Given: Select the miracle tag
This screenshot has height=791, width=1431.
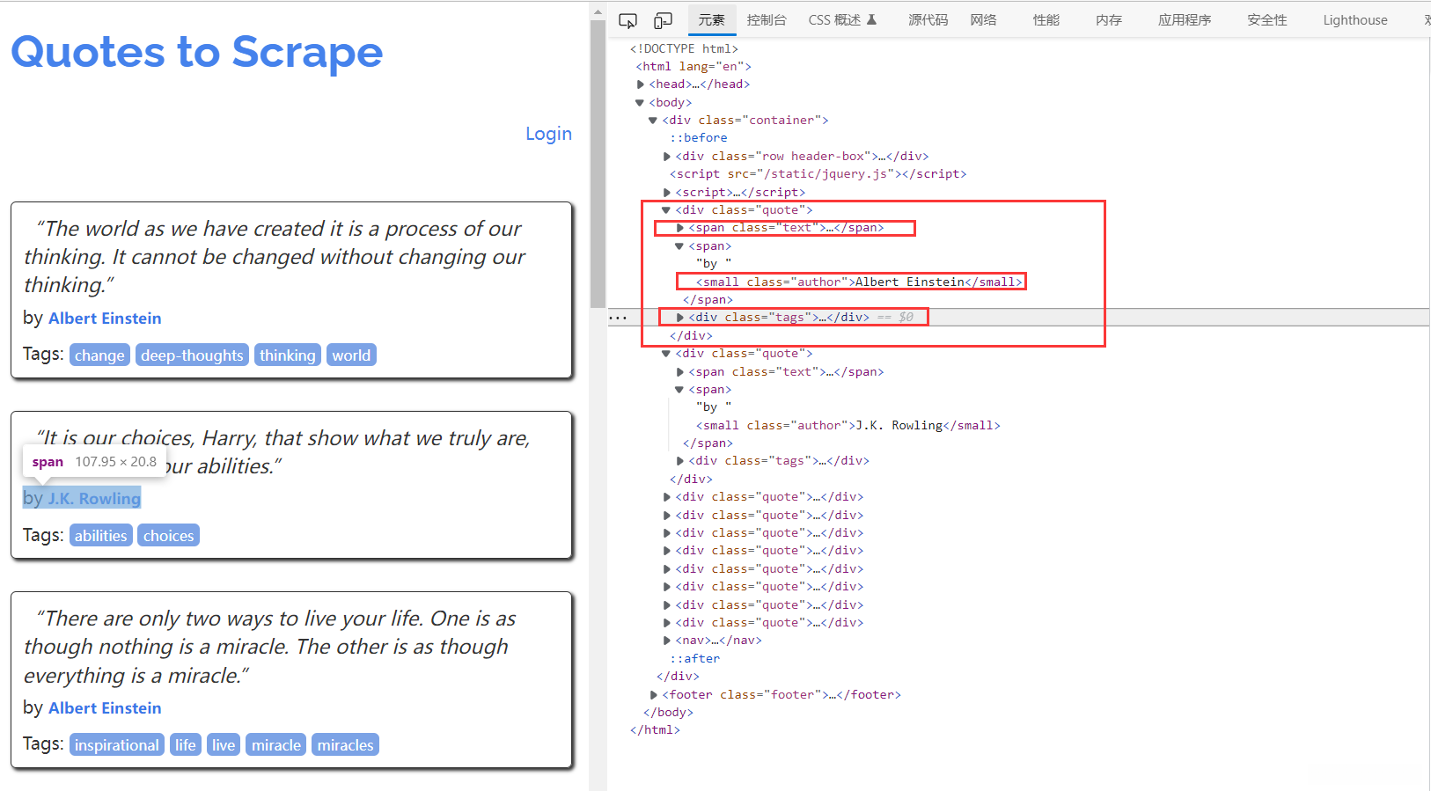Looking at the screenshot, I should click(x=276, y=745).
